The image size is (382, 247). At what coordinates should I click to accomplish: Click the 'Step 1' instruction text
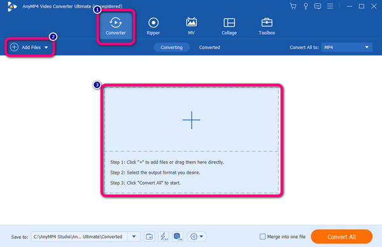click(x=167, y=162)
